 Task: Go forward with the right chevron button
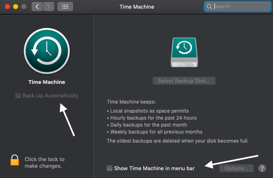(x=48, y=7)
